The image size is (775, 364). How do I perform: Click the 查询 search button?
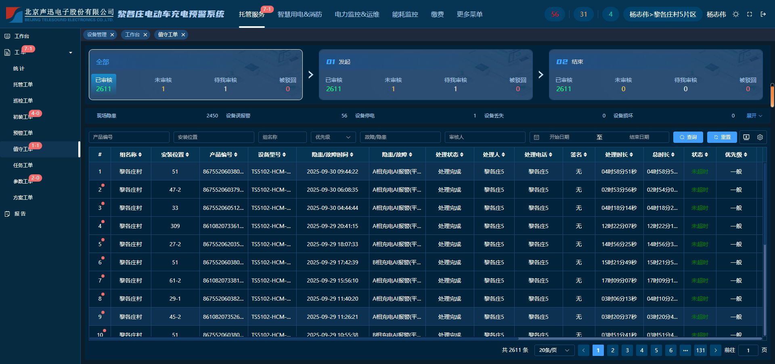pyautogui.click(x=688, y=137)
